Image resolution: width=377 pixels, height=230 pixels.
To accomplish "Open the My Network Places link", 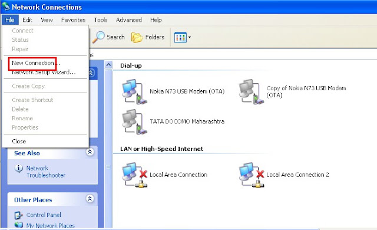I will [51, 226].
